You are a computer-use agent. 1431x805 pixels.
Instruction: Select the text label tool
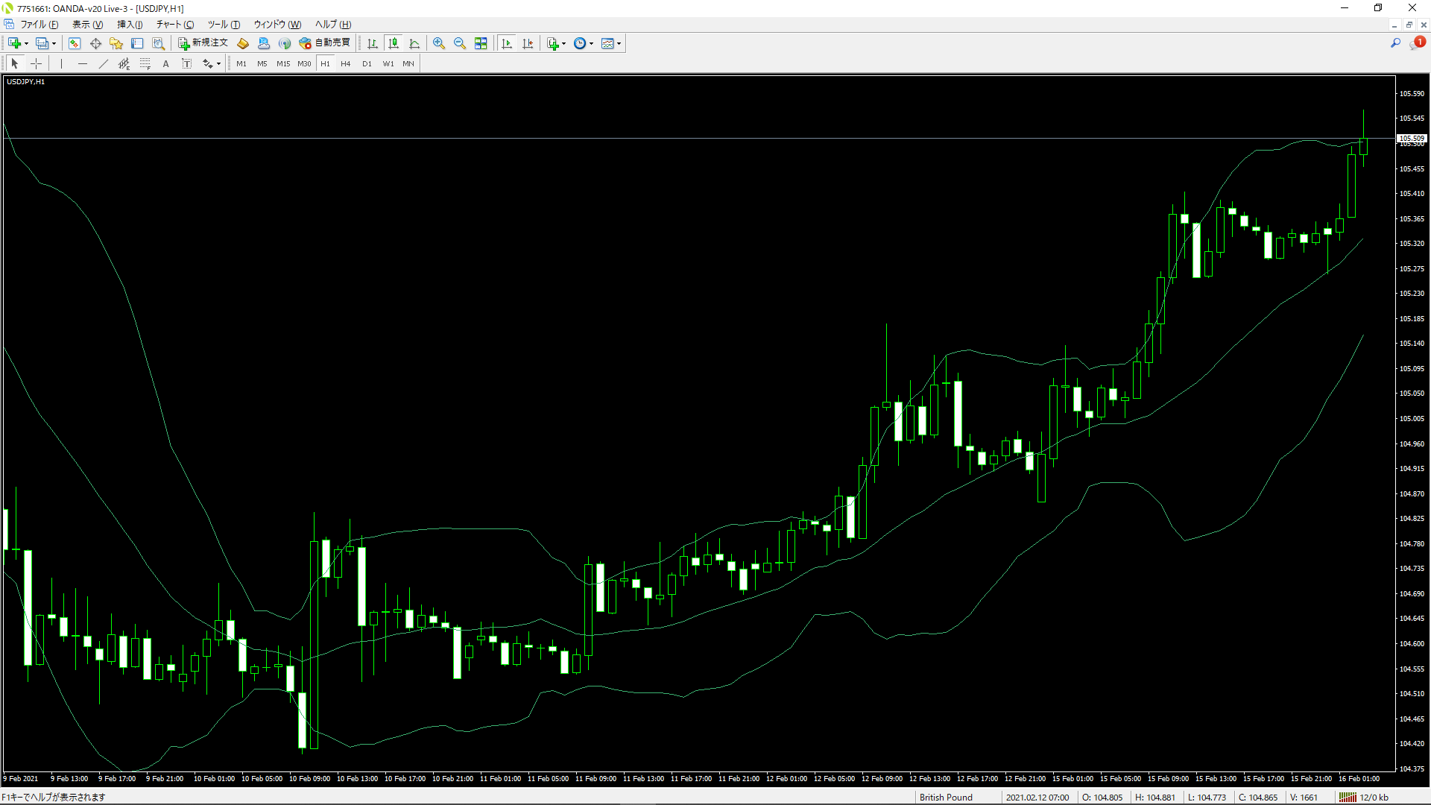click(186, 63)
